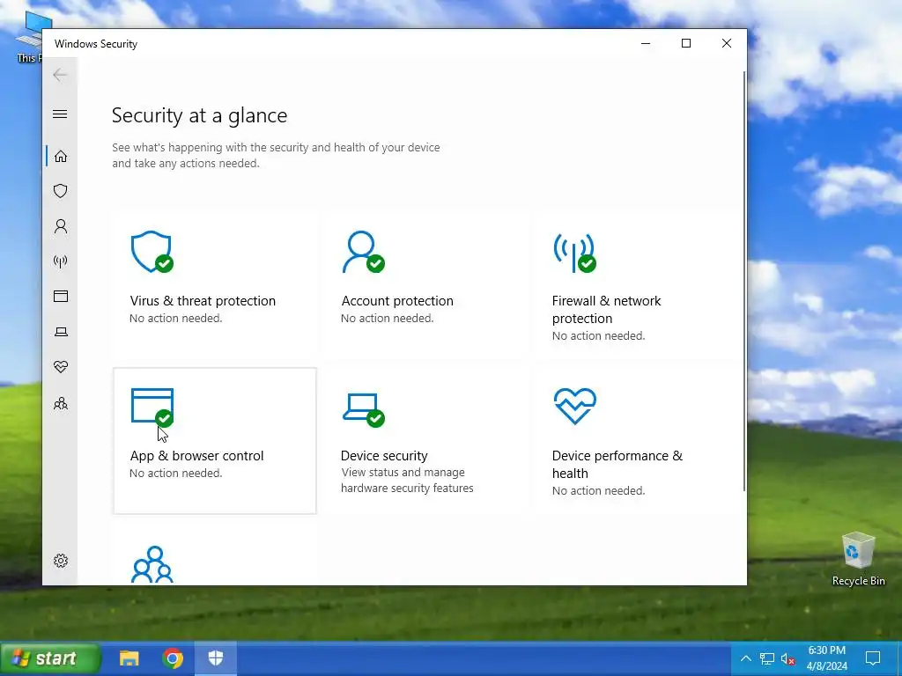Click the Account protection person tile icon
This screenshot has width=902, height=676.
point(363,252)
